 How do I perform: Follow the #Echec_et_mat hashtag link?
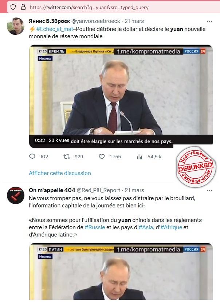pyautogui.click(x=55, y=29)
